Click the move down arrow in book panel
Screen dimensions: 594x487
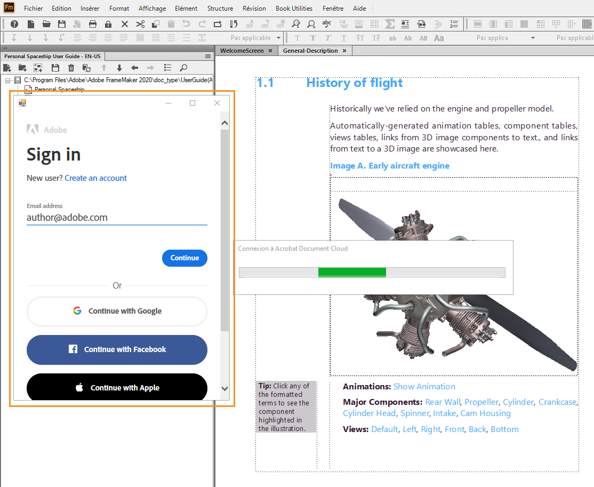119,68
